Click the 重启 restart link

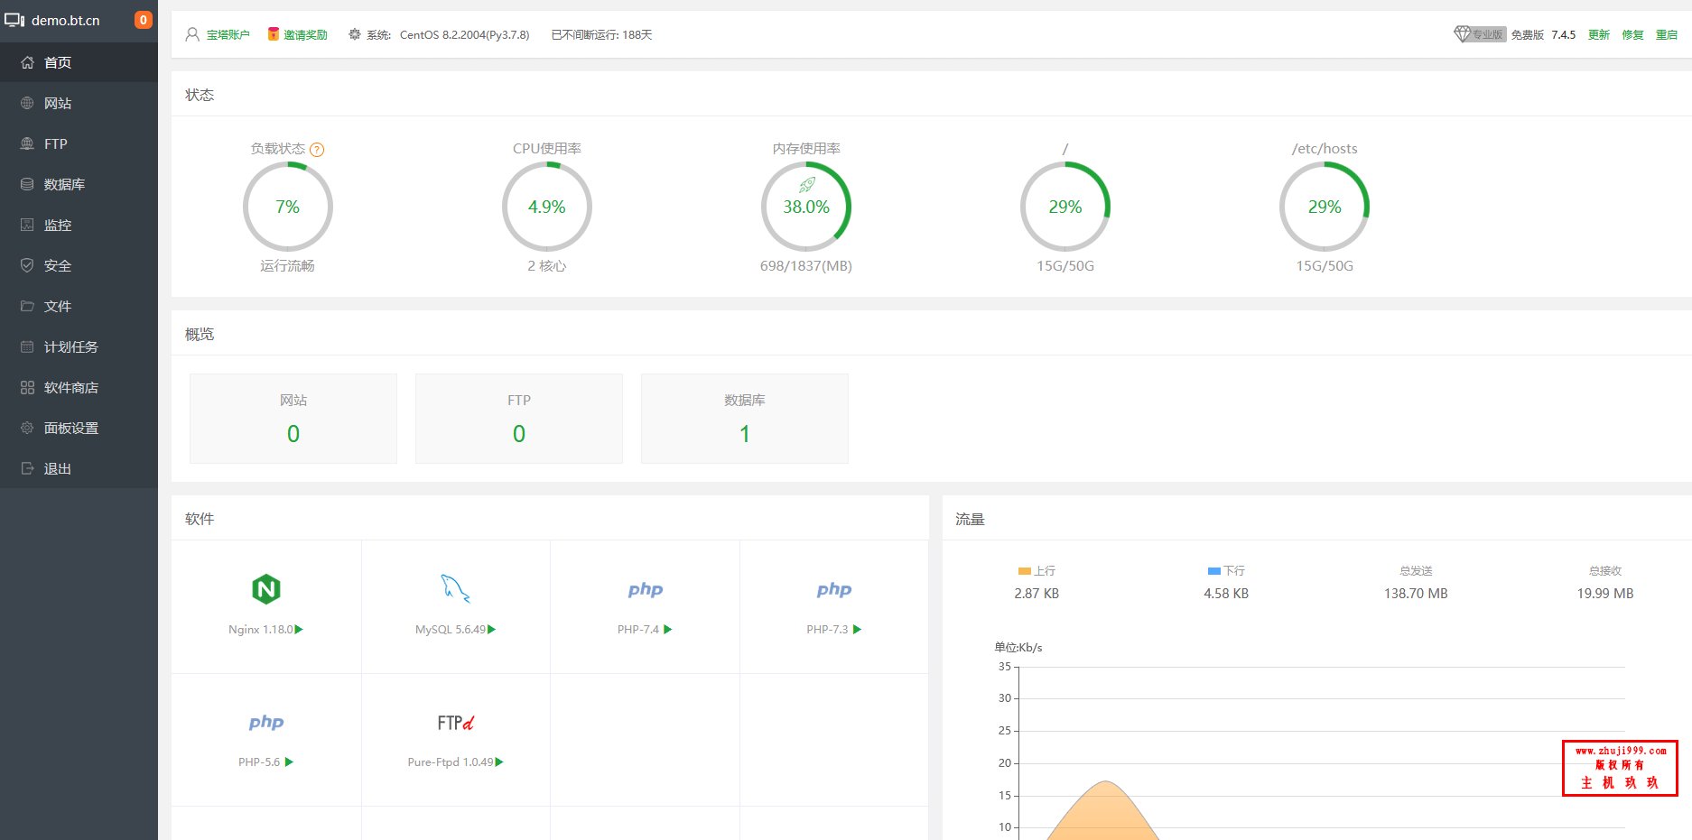point(1667,35)
